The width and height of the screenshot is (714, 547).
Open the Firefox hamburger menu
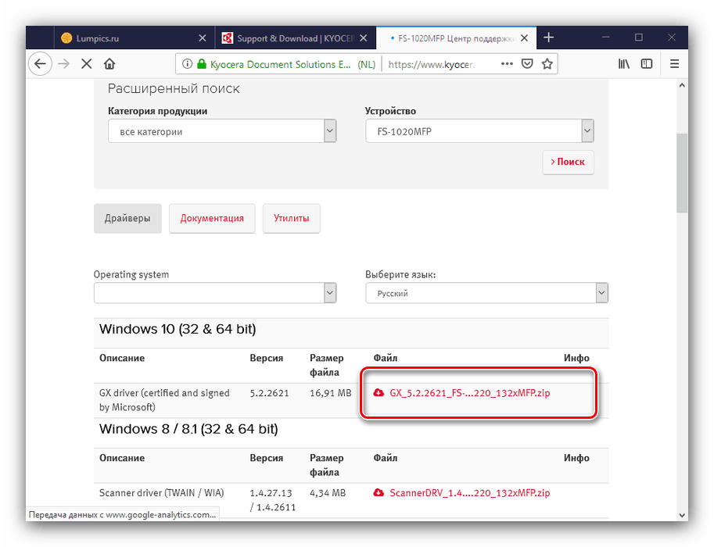pos(674,64)
